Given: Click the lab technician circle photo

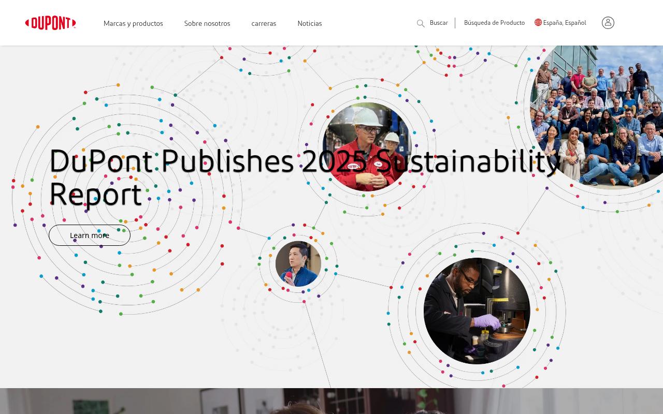Looking at the screenshot, I should coord(477,311).
